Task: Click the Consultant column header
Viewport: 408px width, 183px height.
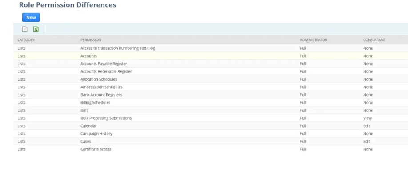Action: pyautogui.click(x=374, y=40)
